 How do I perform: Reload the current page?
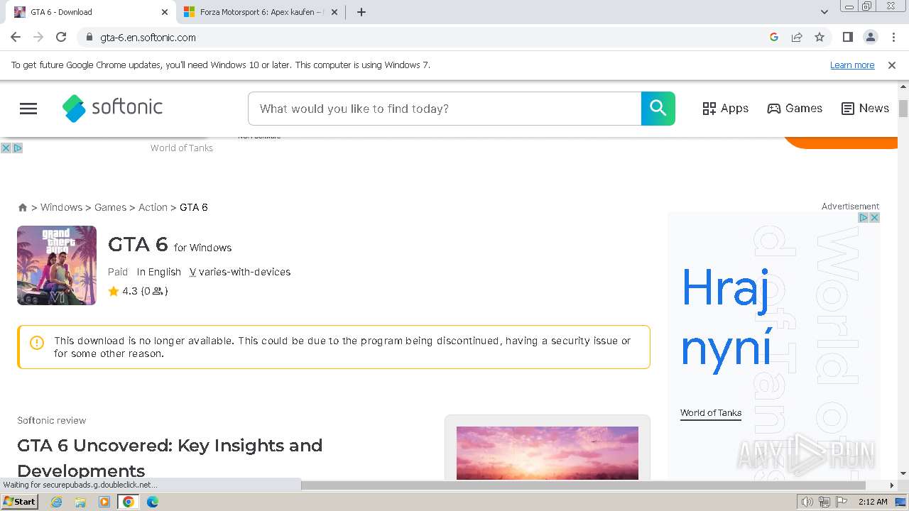61,37
